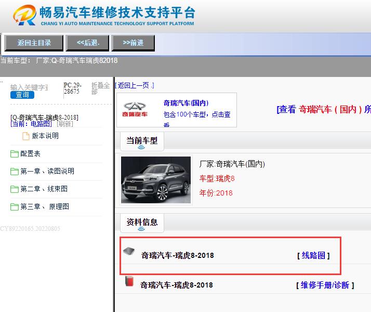Screen dimensions: 371x312
Task: Open the 维修手册/诊断 link
Action: point(325,285)
